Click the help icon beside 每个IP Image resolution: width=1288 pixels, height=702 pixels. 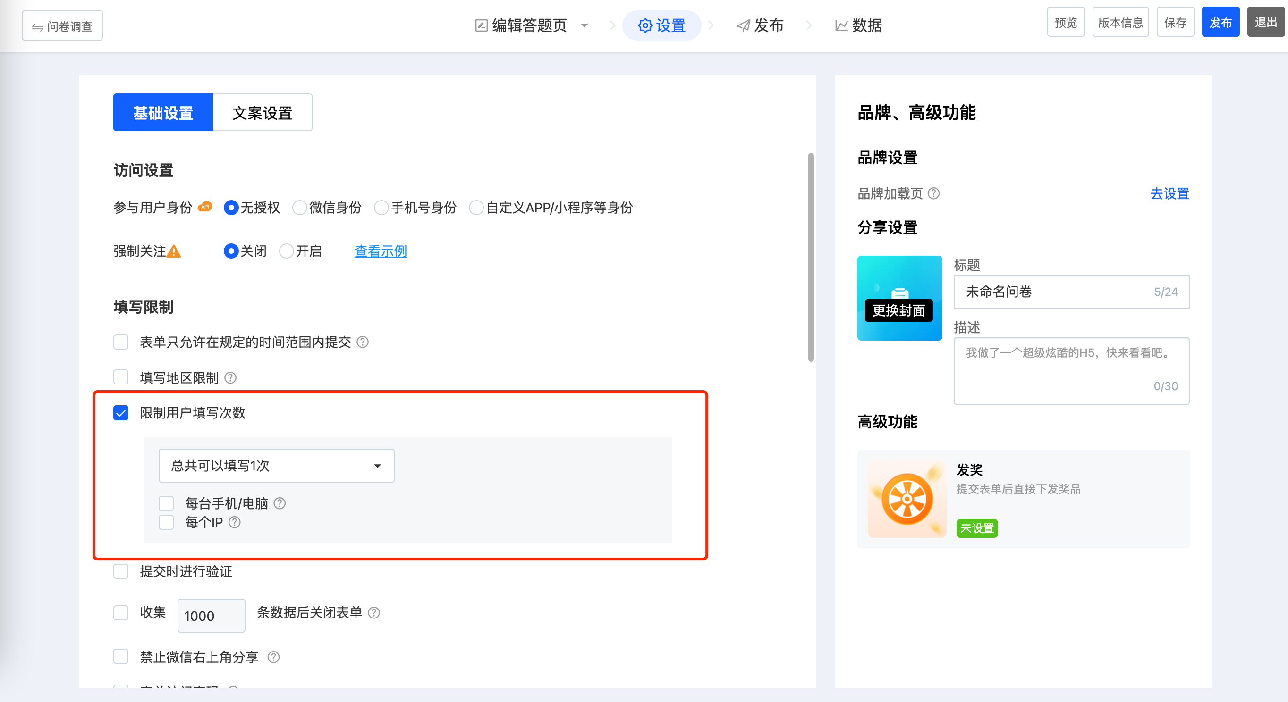[x=235, y=522]
